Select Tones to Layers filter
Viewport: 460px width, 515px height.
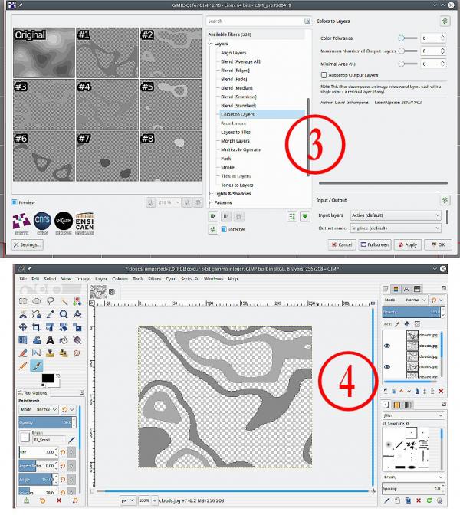point(237,185)
